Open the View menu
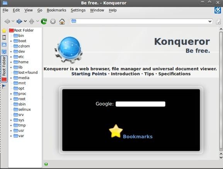 click(29, 10)
